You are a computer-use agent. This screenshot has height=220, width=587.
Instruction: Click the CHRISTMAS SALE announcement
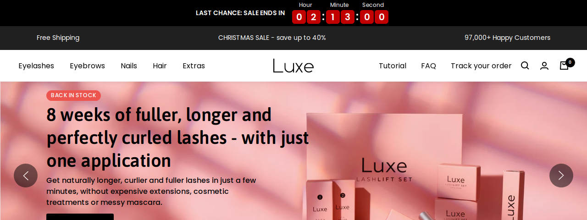coord(272,38)
